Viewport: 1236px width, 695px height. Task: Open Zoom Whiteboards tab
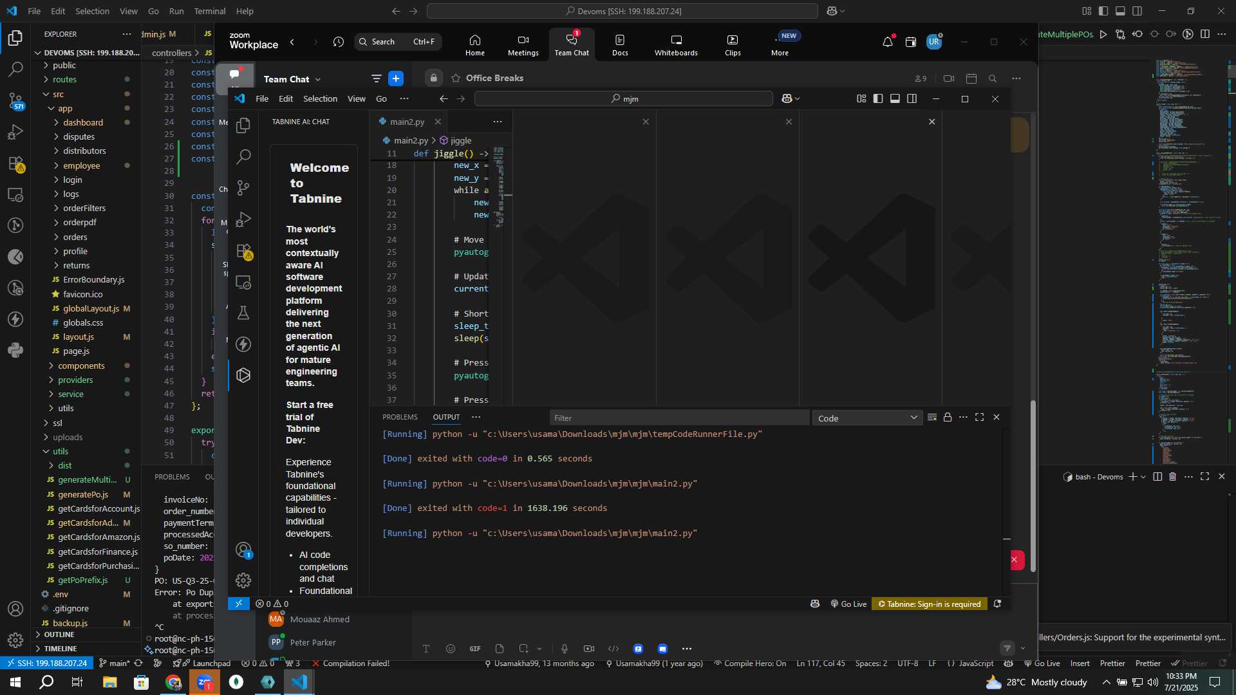(676, 45)
